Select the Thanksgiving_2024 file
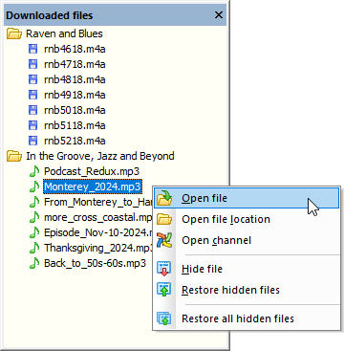Screen dimensions: 344x351 click(x=98, y=248)
